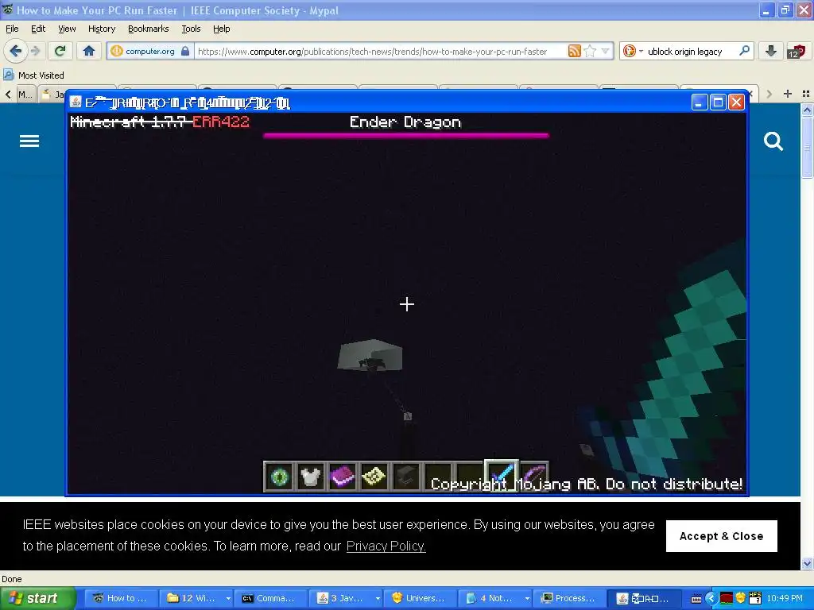Screen dimensions: 814x610
Task: Click Accept & Close cookie button
Action: tap(721, 536)
